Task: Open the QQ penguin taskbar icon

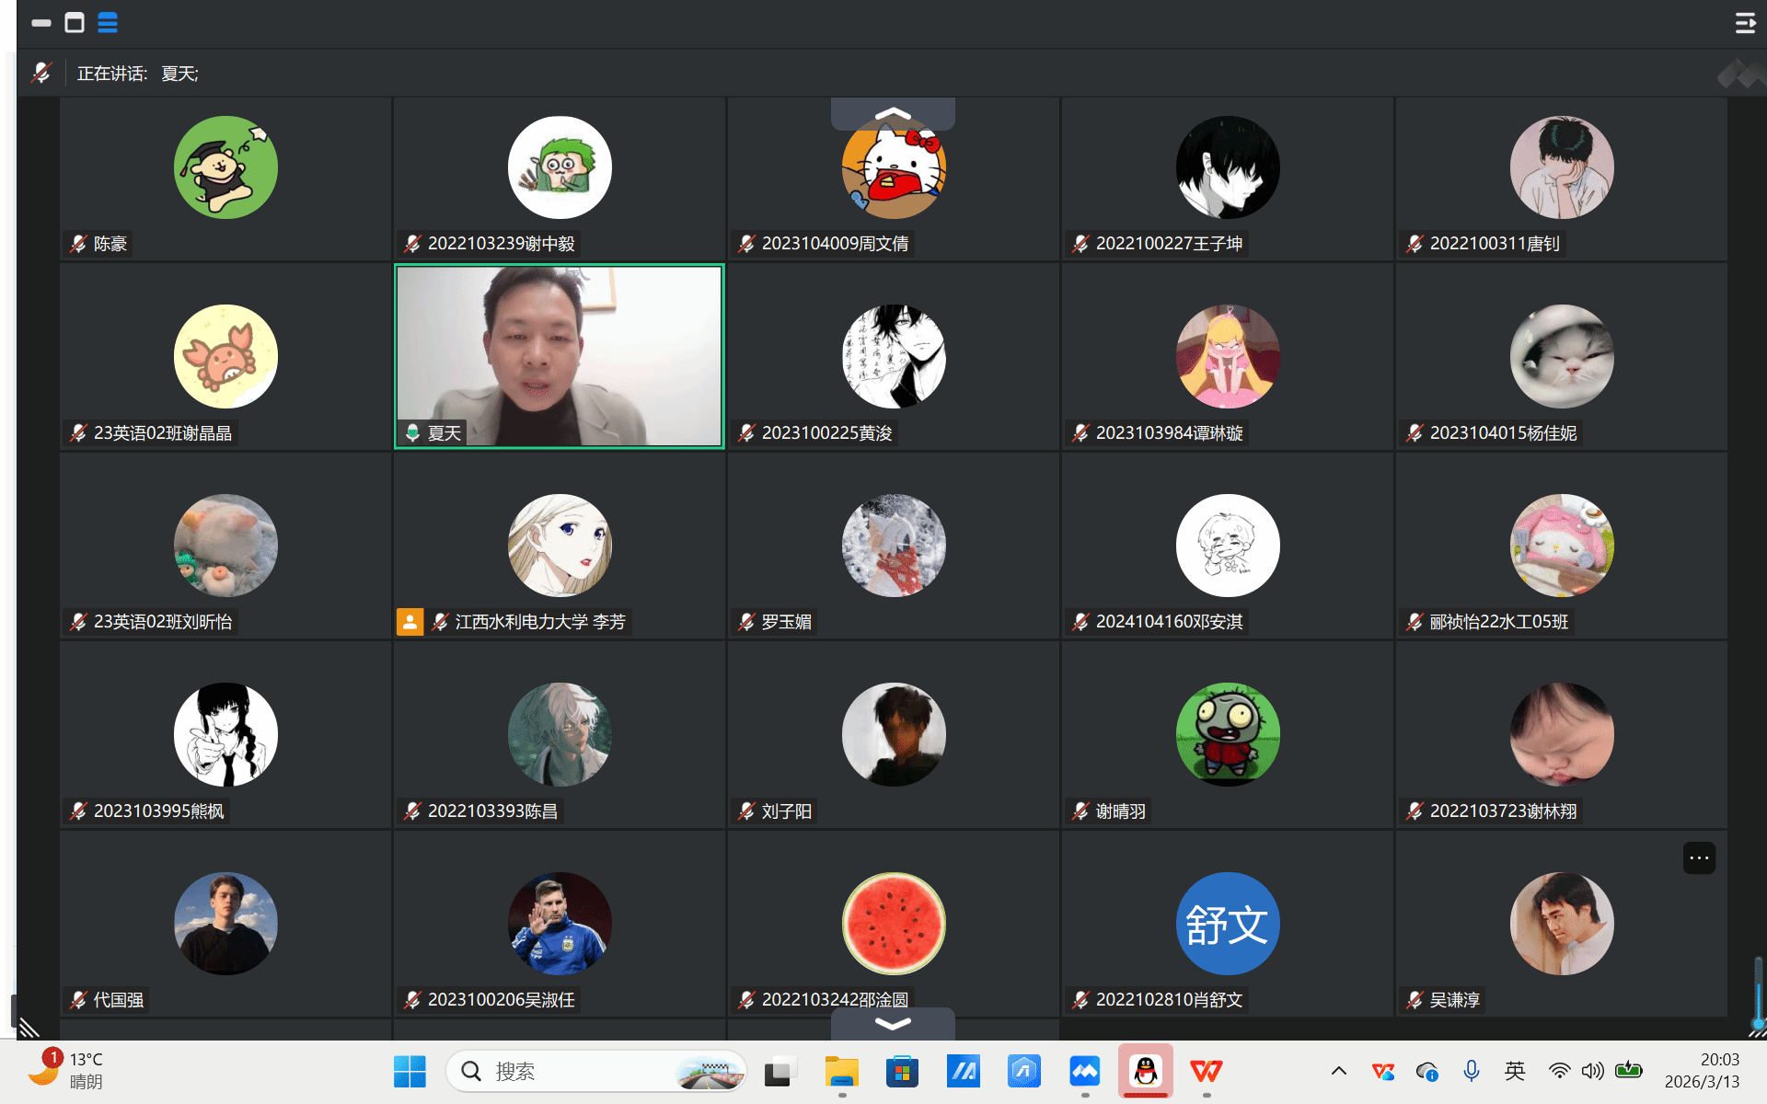Action: [1145, 1071]
